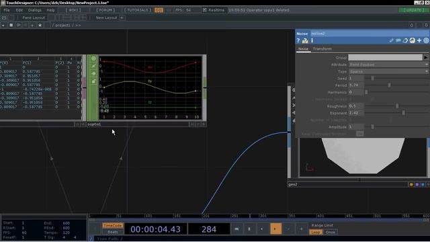Open the Dialogs menu
The width and height of the screenshot is (430, 242).
35,10
